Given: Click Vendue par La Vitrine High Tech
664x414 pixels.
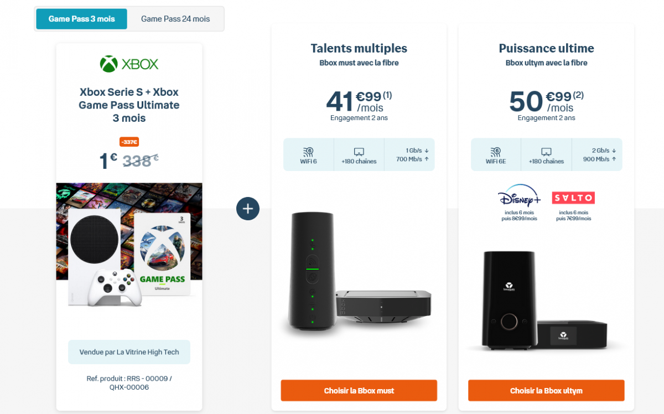Looking at the screenshot, I should click(x=129, y=352).
